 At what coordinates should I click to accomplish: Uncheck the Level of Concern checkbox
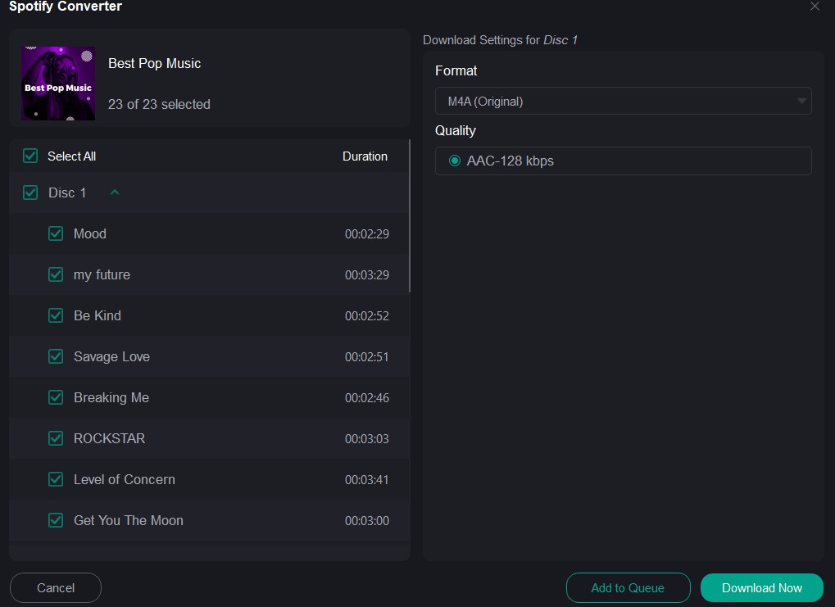(x=56, y=480)
